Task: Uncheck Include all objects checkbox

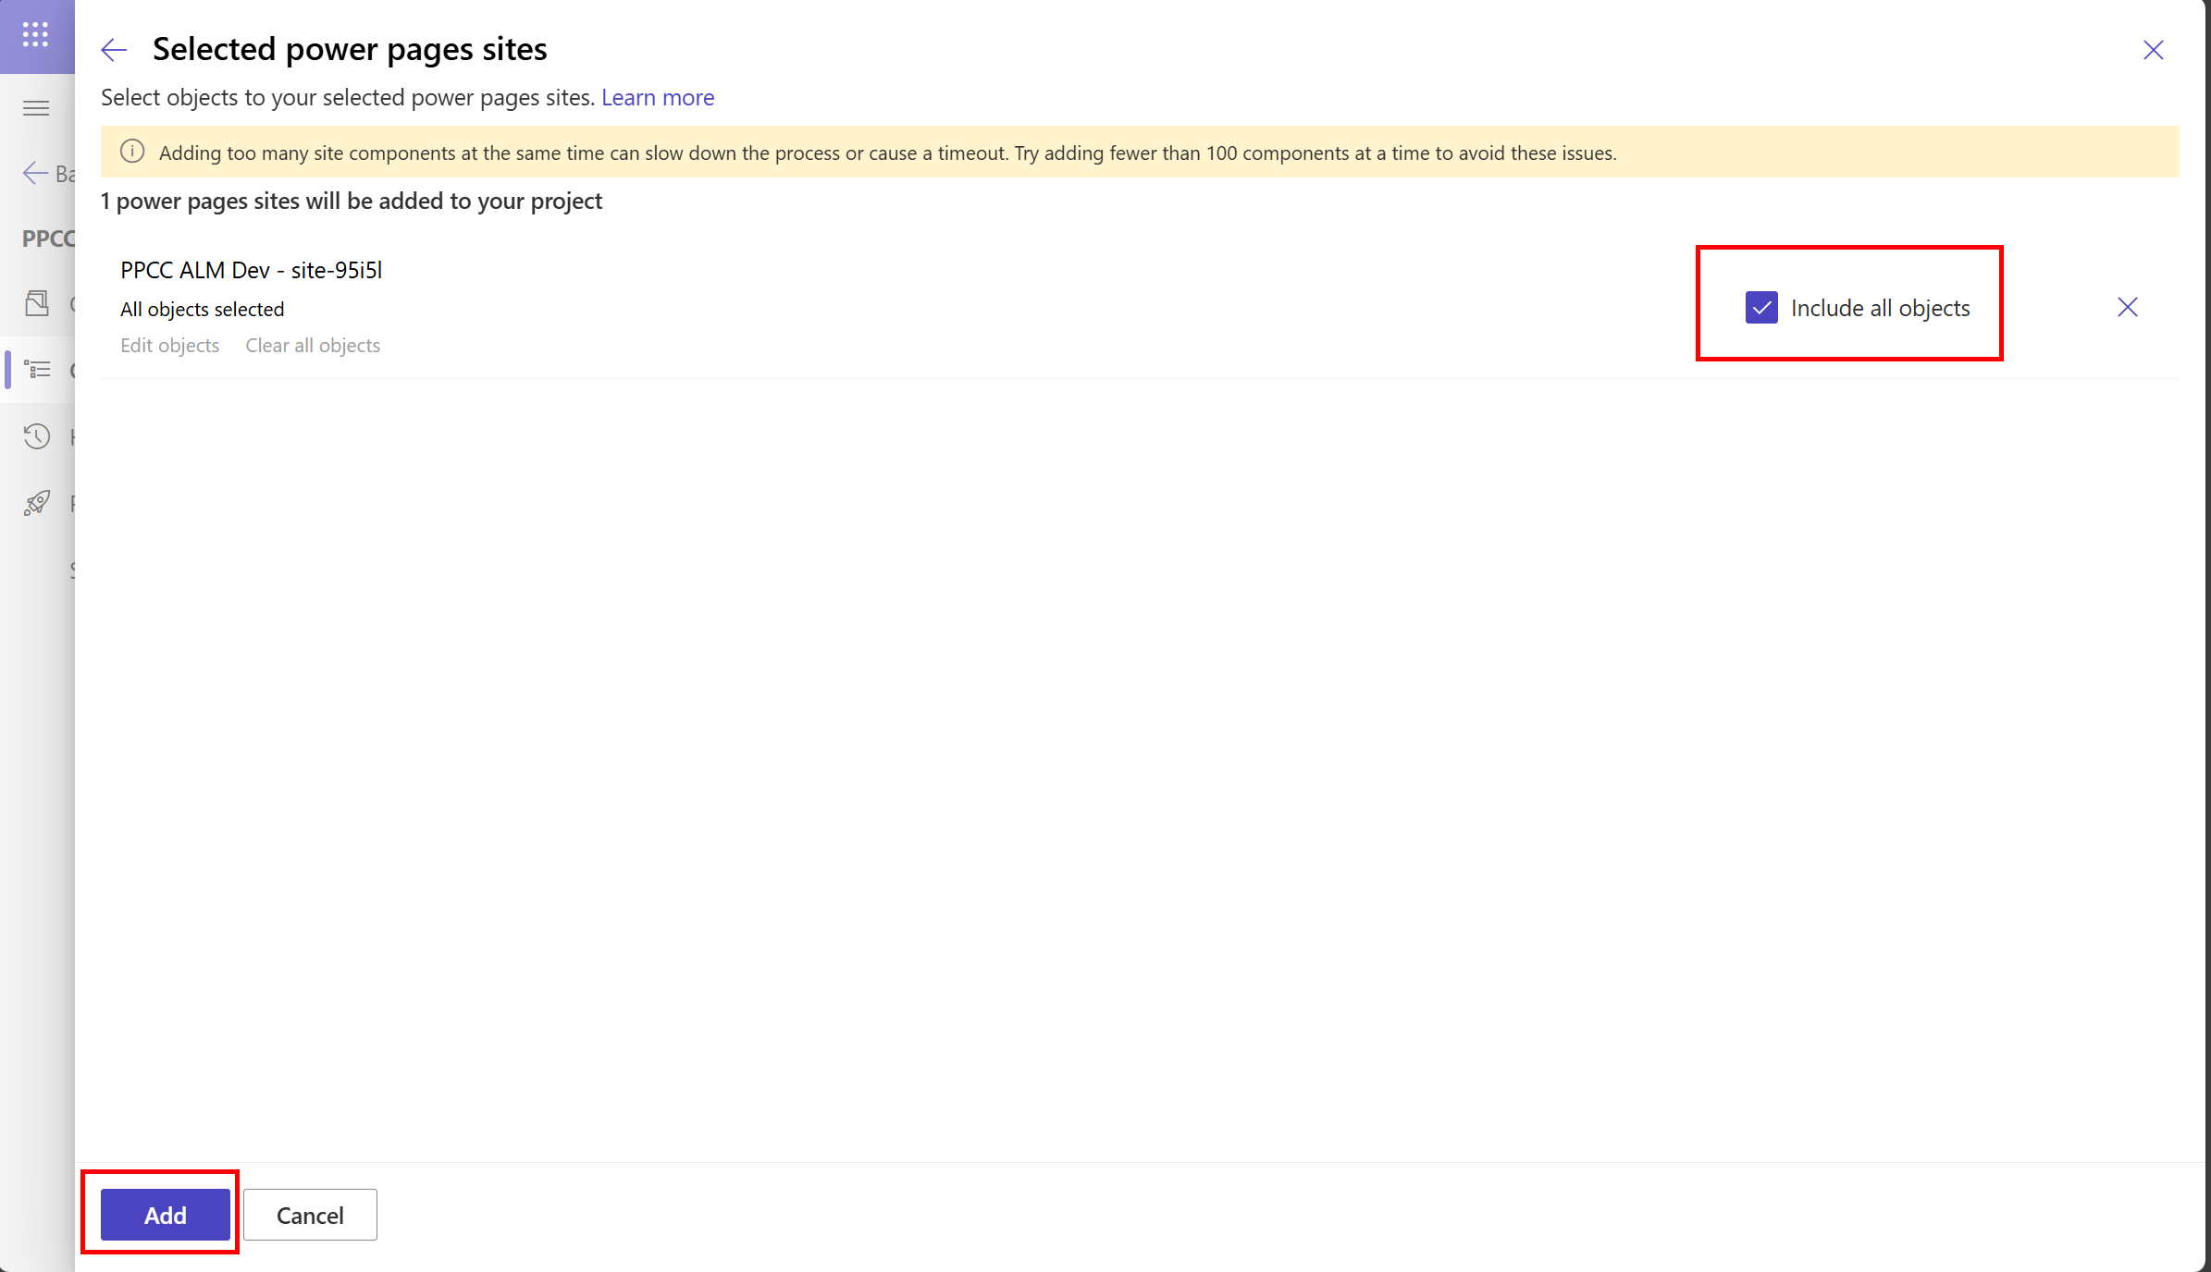Action: tap(1760, 308)
